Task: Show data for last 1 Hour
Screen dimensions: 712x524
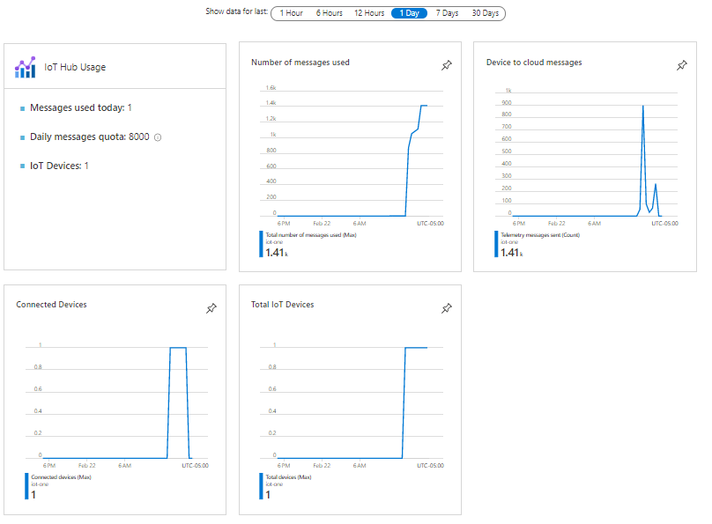Action: (x=291, y=13)
